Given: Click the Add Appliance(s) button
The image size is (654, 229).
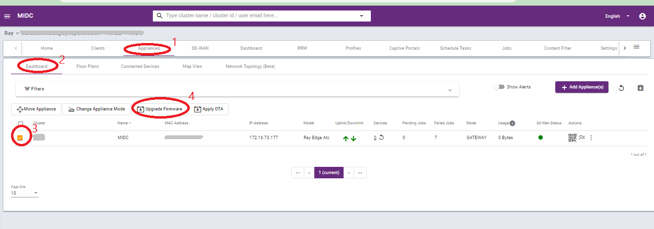Looking at the screenshot, I should click(x=582, y=87).
